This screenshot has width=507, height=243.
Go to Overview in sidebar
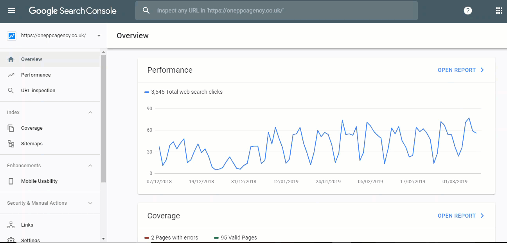coord(50,59)
